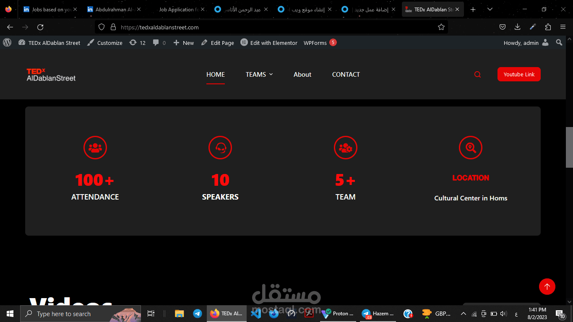573x322 pixels.
Task: Open the notification center icon
Action: [x=560, y=314]
